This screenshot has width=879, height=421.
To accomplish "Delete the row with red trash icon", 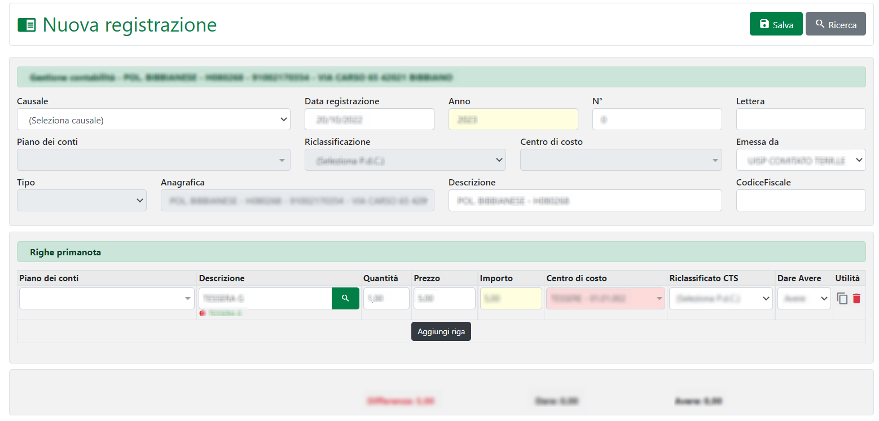I will (856, 299).
